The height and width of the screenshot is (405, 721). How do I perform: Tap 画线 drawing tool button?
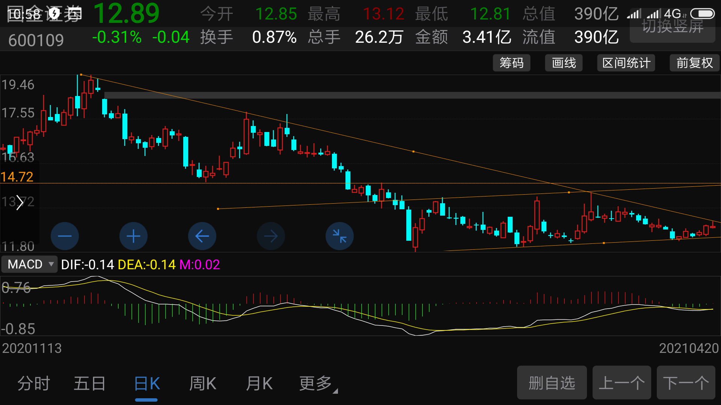coord(564,63)
